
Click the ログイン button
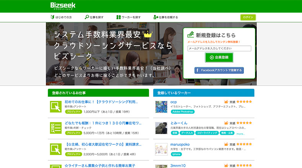(x=248, y=17)
